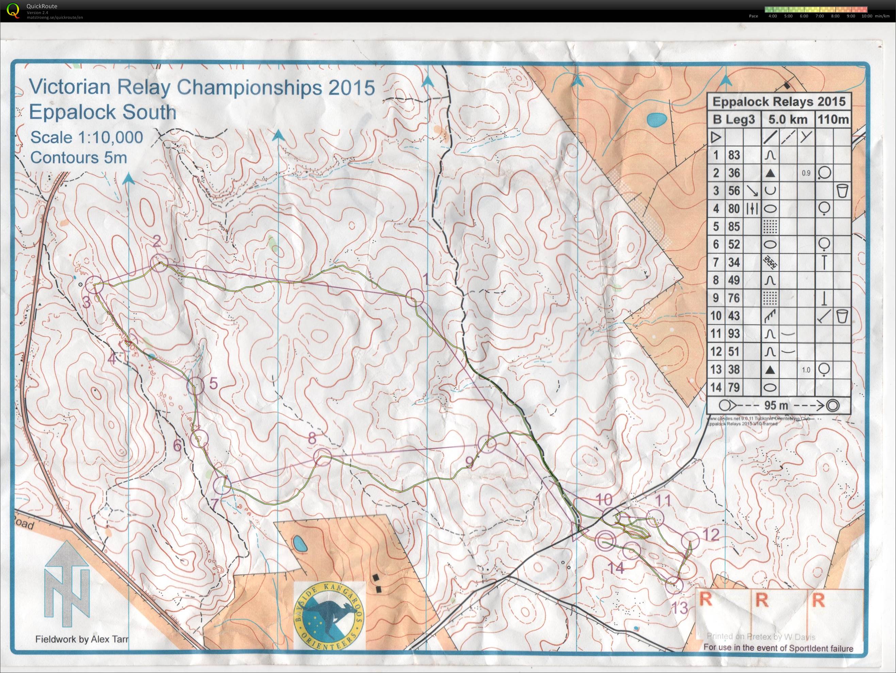Click the 'Victorian Relay Championships 2015' title

coord(202,87)
